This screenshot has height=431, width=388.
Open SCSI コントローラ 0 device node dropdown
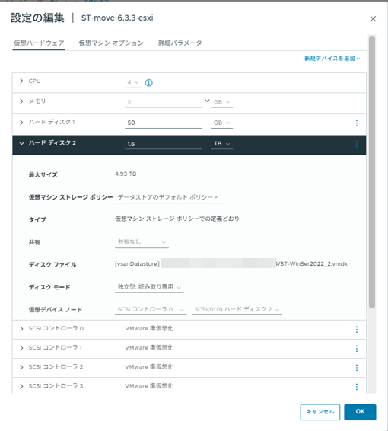coord(151,309)
